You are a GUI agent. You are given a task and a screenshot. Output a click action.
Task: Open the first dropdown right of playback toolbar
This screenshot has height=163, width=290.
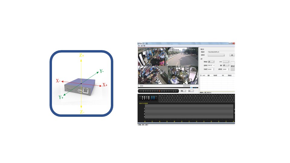click(183, 91)
